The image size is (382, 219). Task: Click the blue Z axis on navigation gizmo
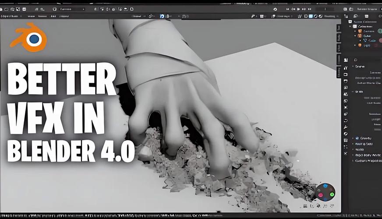325,186
